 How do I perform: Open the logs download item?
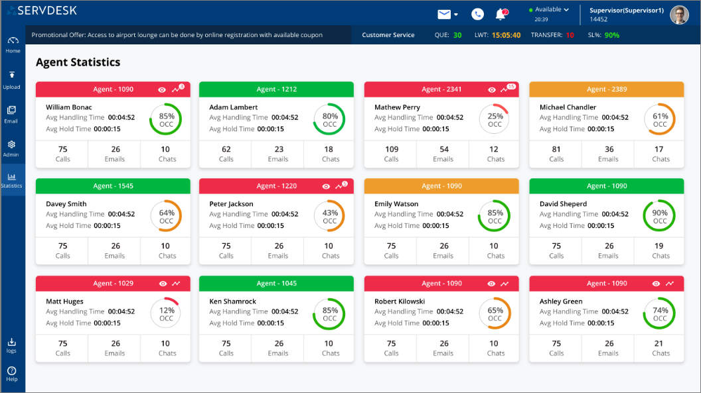[x=12, y=345]
